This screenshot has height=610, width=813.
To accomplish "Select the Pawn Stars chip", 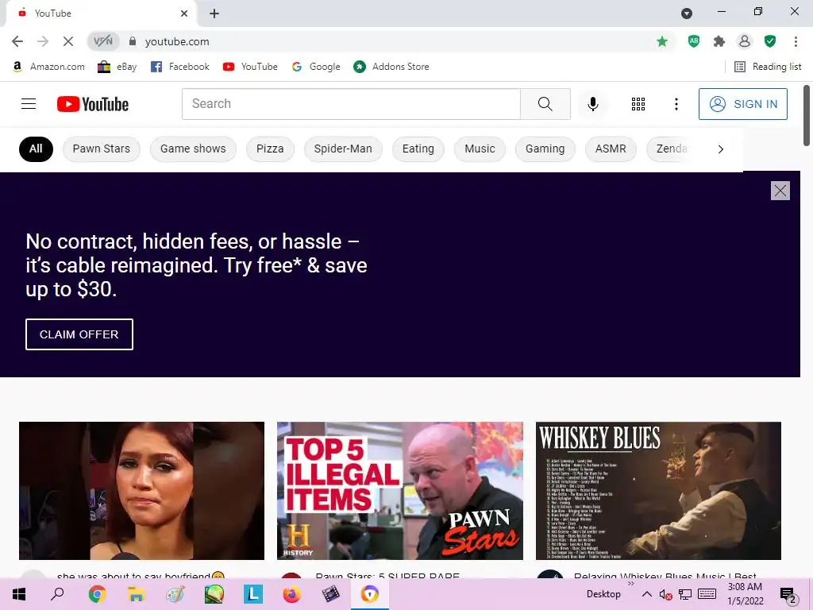I will tap(101, 149).
